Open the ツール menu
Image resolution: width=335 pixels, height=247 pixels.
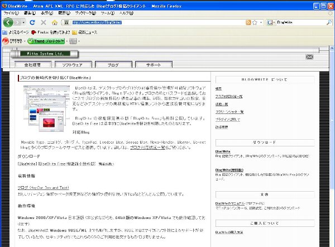pos(107,13)
